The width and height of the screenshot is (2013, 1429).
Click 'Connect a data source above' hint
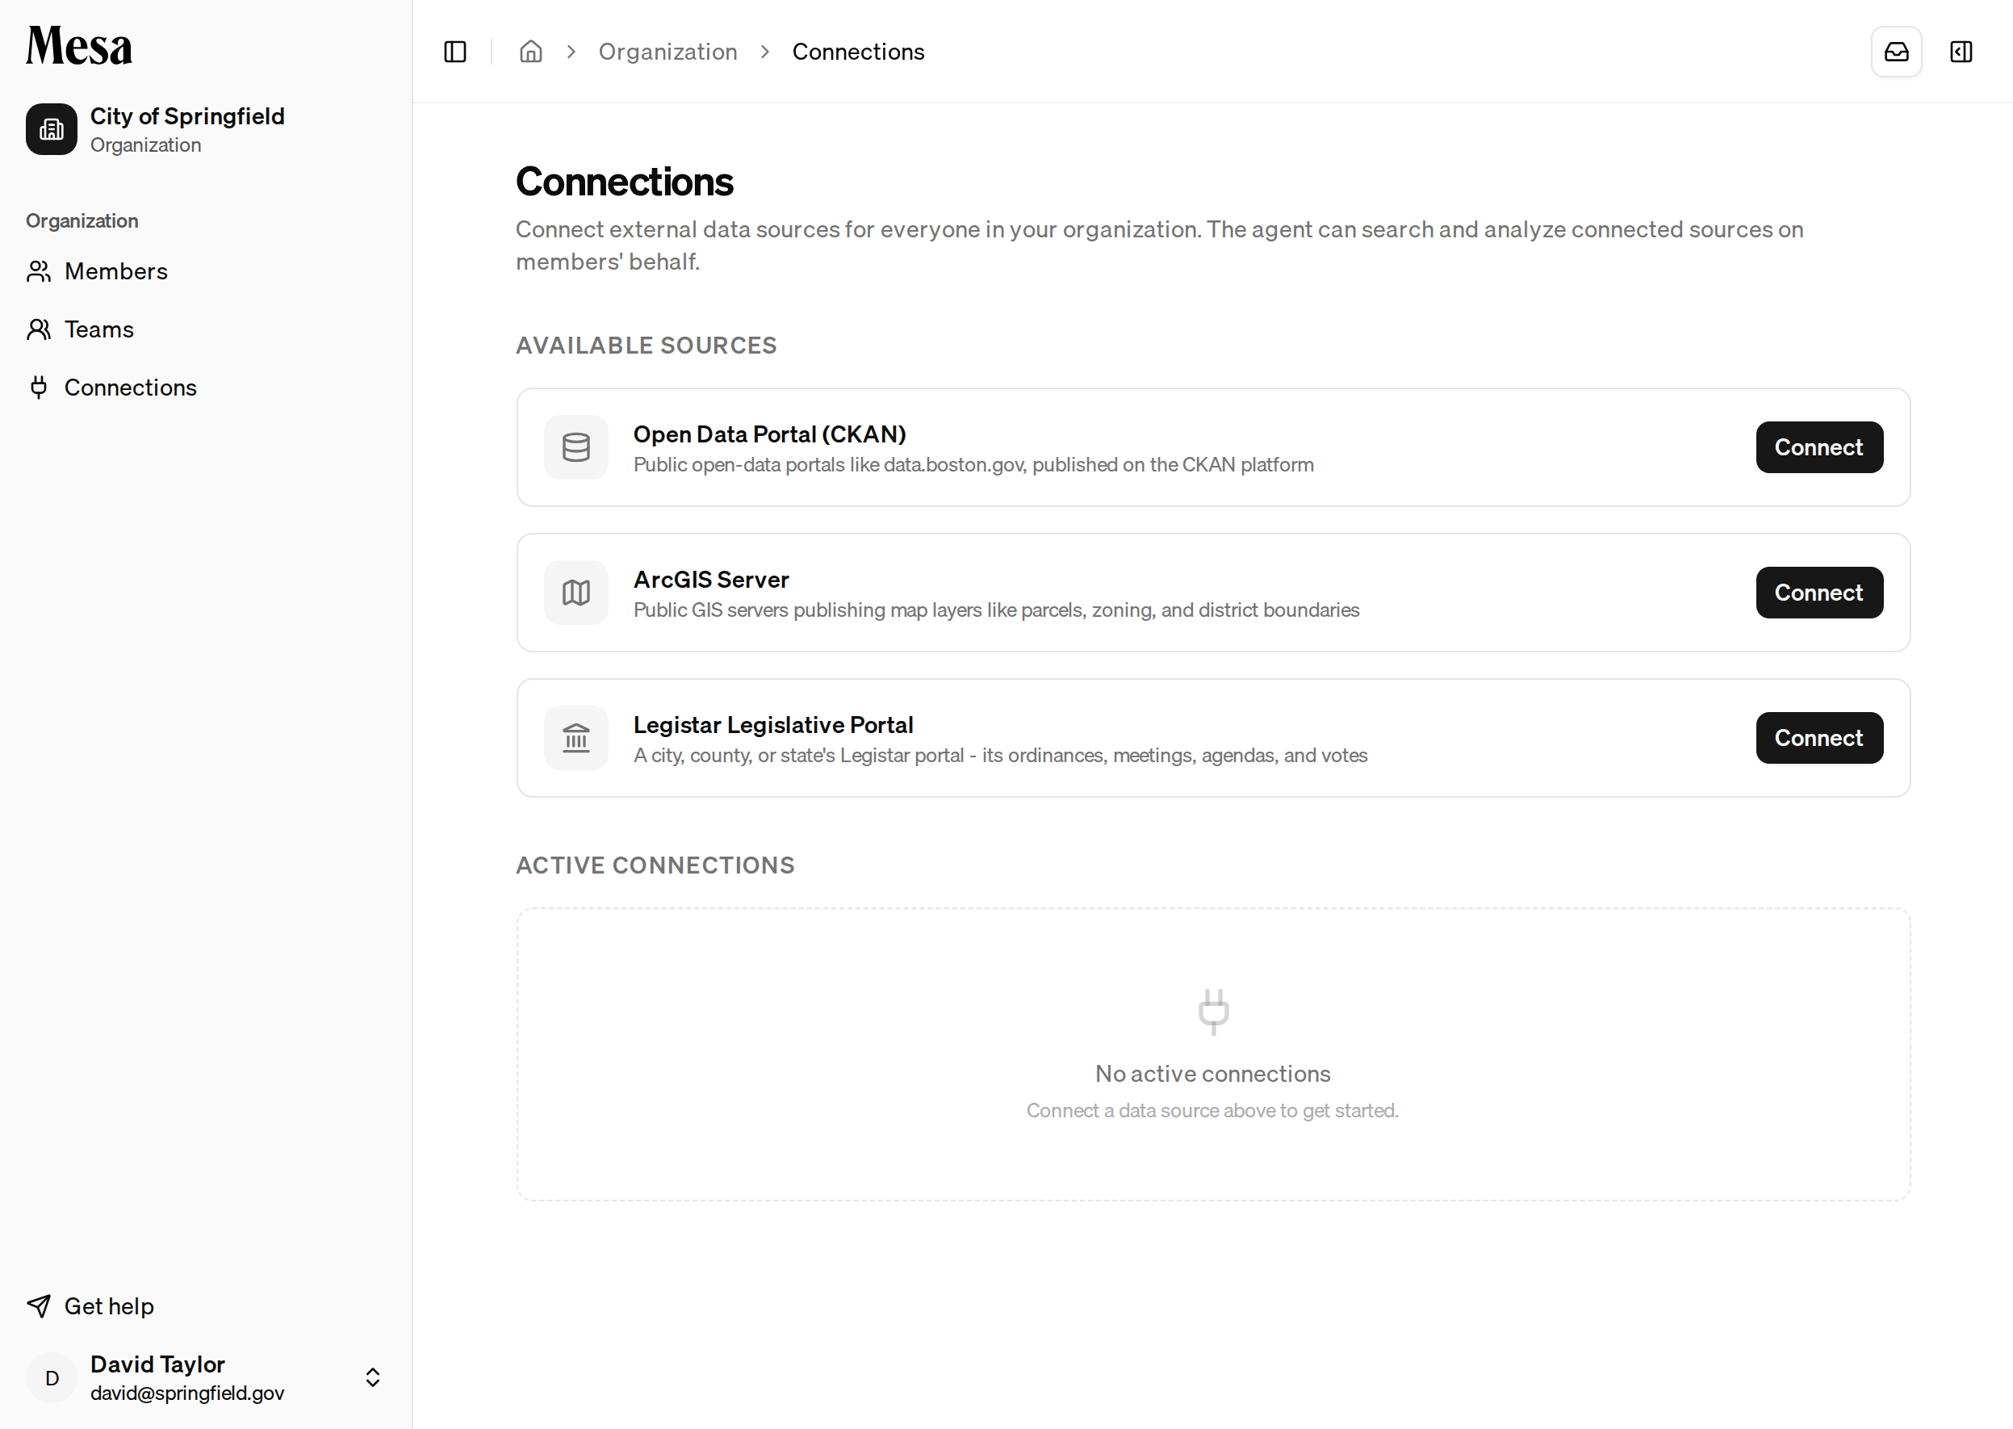click(1213, 1110)
